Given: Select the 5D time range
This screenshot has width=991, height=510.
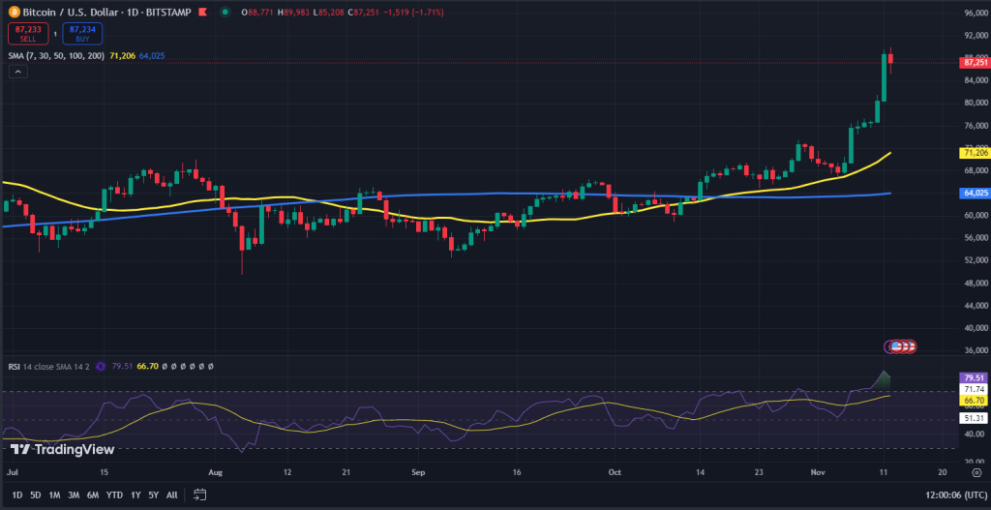Looking at the screenshot, I should click(x=36, y=495).
